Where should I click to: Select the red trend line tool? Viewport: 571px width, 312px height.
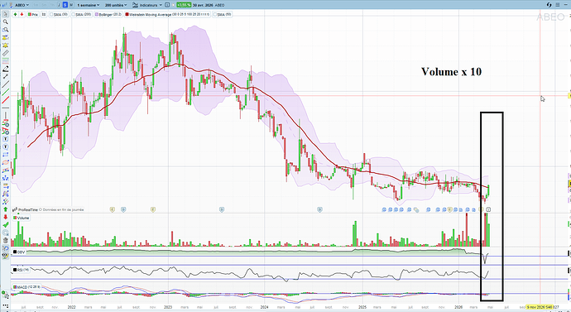(6, 100)
